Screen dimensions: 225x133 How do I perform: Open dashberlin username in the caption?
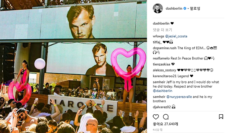point(161,23)
